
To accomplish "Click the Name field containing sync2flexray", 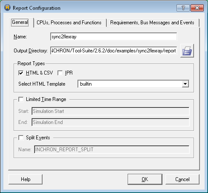I will 114,37.
